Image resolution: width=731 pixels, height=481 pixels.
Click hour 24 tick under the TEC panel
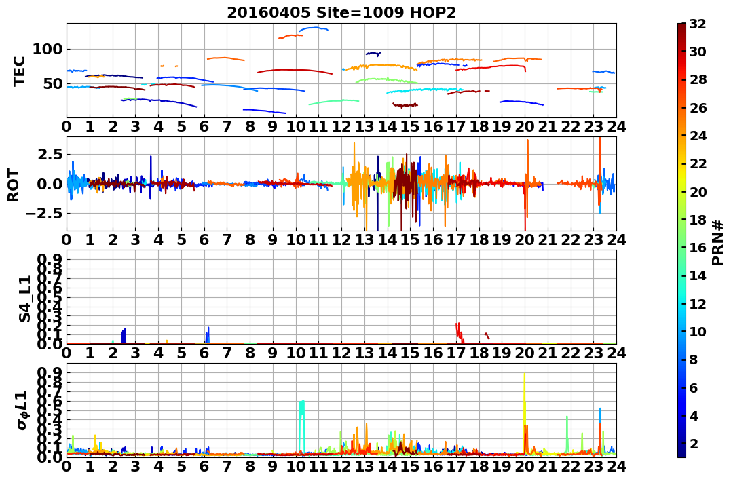[x=616, y=127]
